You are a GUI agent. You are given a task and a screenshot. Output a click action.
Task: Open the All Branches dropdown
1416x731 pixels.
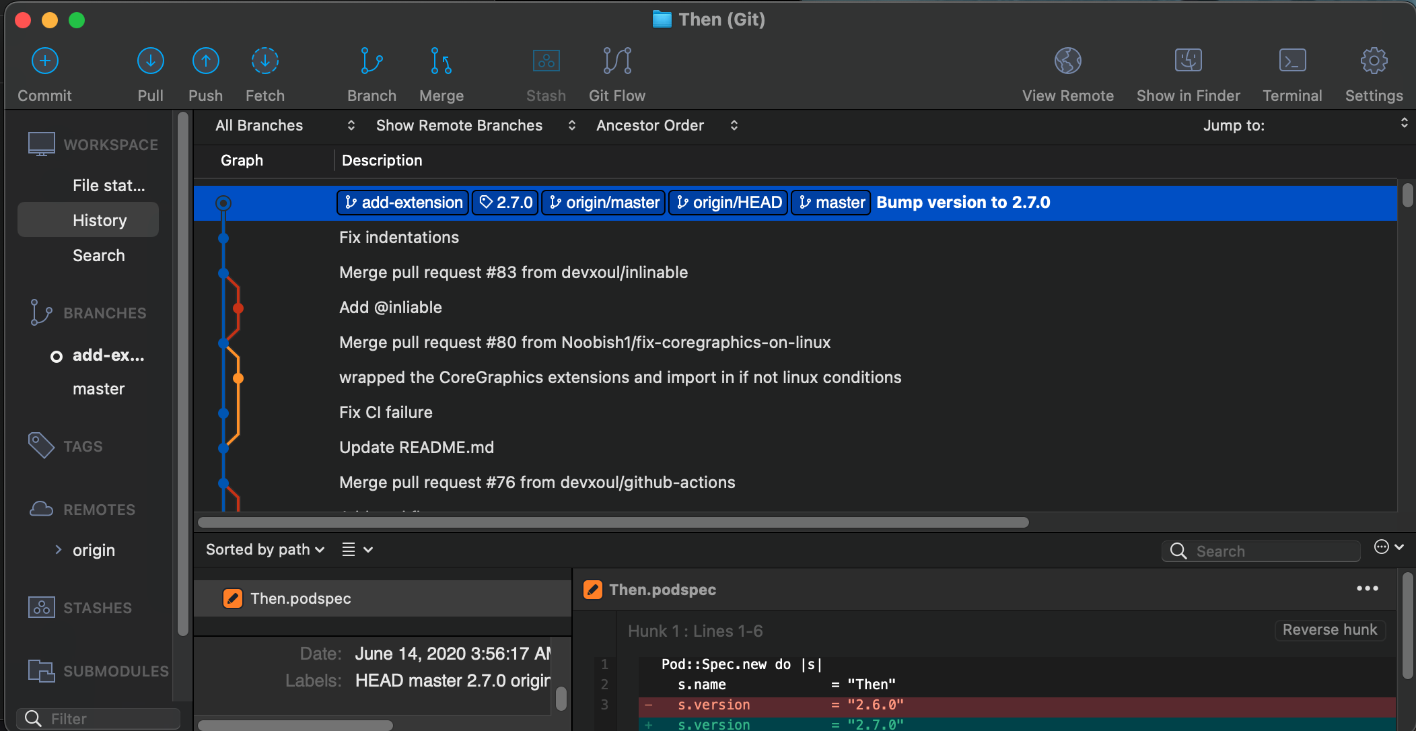pyautogui.click(x=284, y=125)
